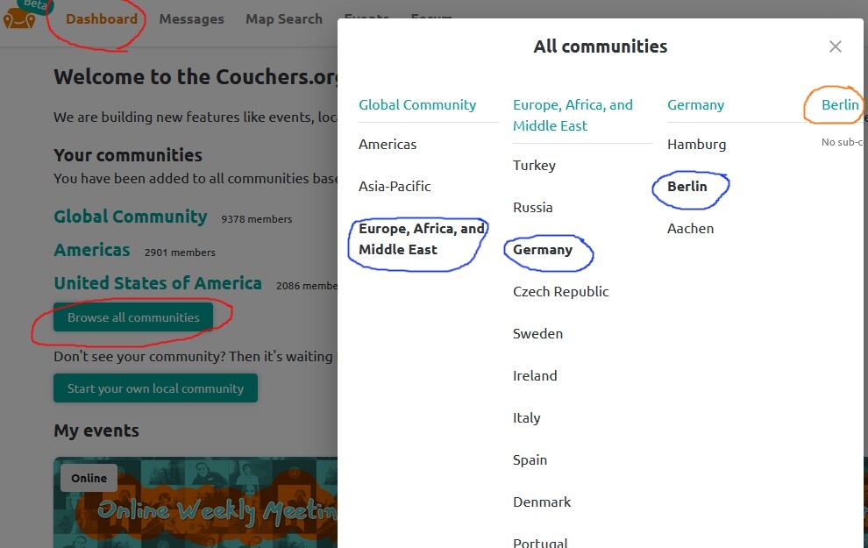
Task: Select the bold Germany list item
Action: click(x=543, y=250)
